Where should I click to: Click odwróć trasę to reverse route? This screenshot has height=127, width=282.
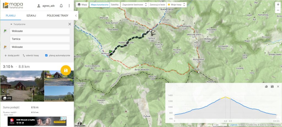(31, 56)
